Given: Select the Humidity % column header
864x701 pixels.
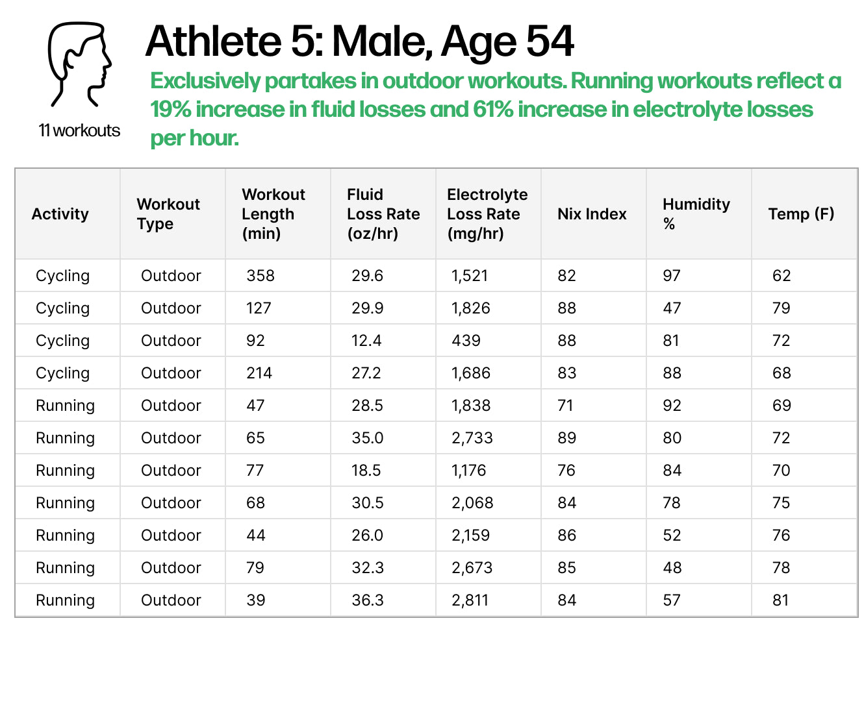Looking at the screenshot, I should [x=696, y=214].
